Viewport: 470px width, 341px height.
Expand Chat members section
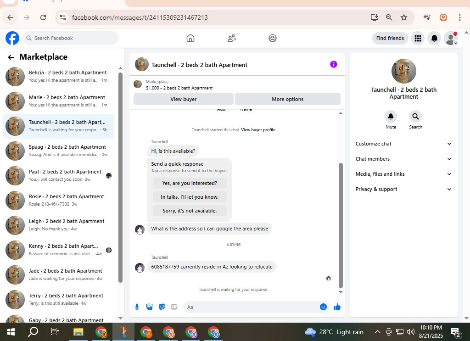coord(403,159)
